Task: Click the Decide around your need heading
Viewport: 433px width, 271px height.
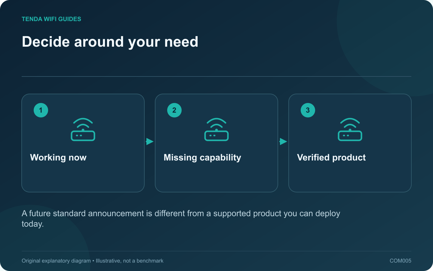Action: [110, 42]
